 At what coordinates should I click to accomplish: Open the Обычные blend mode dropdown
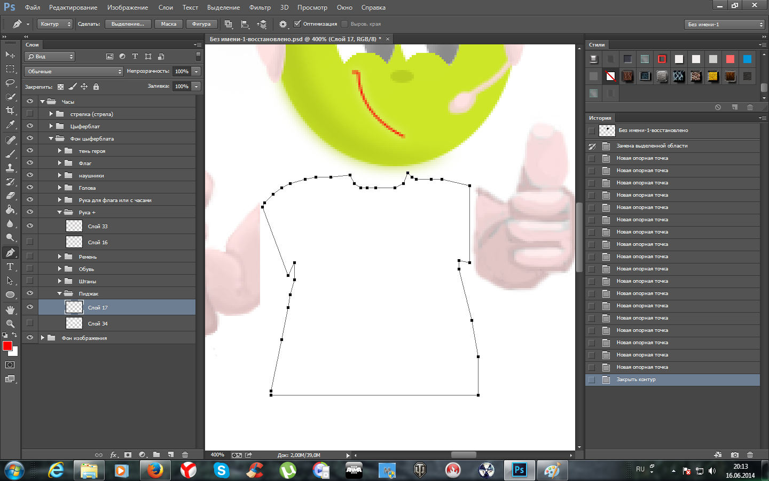pyautogui.click(x=74, y=72)
